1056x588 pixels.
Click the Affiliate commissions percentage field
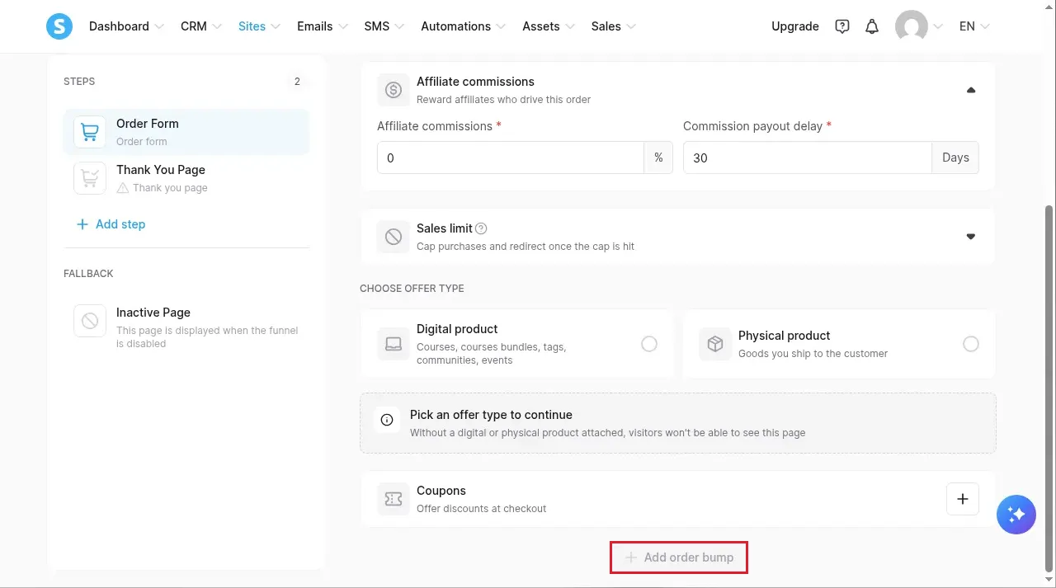pos(511,158)
